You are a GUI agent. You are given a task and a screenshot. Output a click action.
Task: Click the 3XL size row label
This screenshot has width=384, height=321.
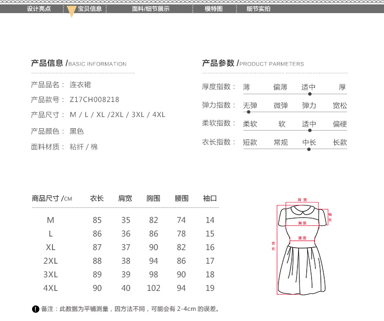(x=51, y=274)
